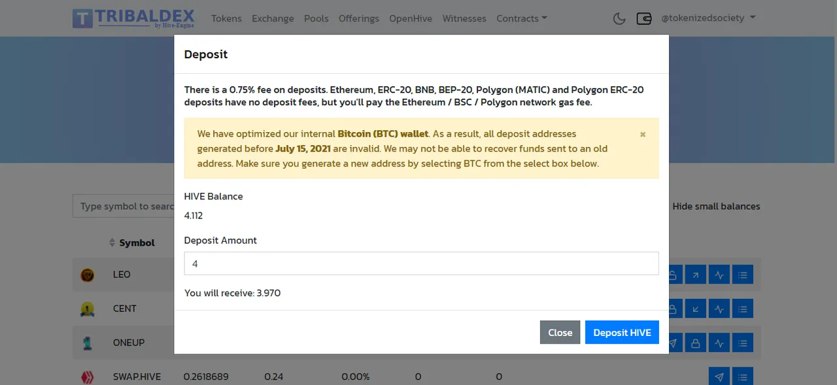Click the HIVE balance value 4.112
This screenshot has width=837, height=385.
[x=194, y=216]
